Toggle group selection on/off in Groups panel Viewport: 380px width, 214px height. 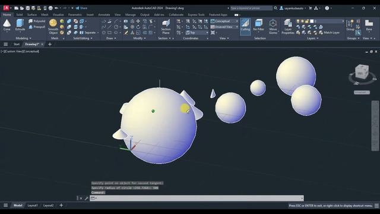tap(358, 33)
